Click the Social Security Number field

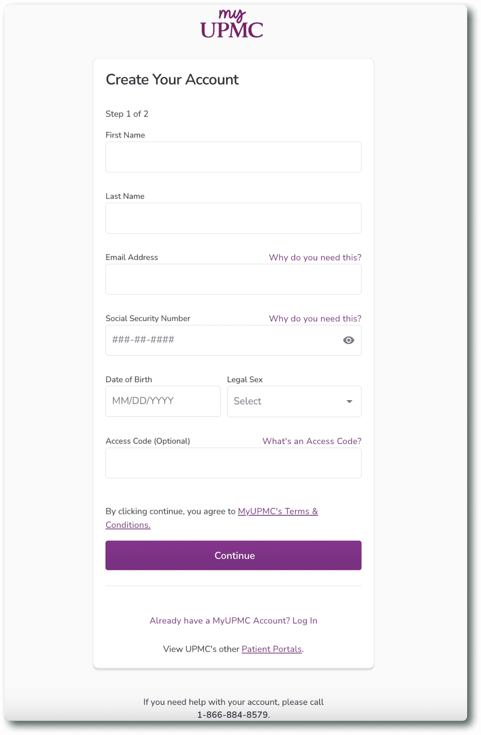coord(222,340)
